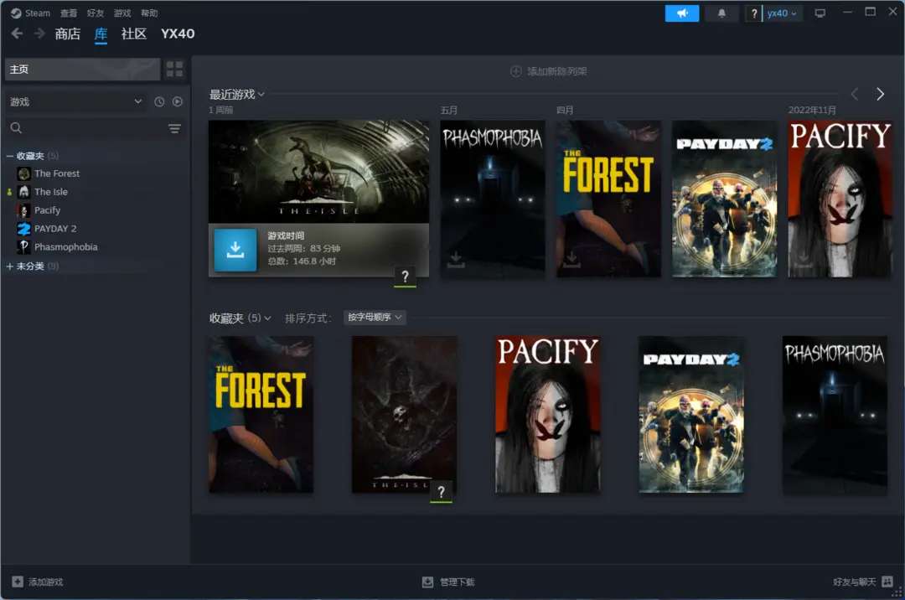
Task: Click question mark badge on The Isle favorites cover
Action: point(441,492)
